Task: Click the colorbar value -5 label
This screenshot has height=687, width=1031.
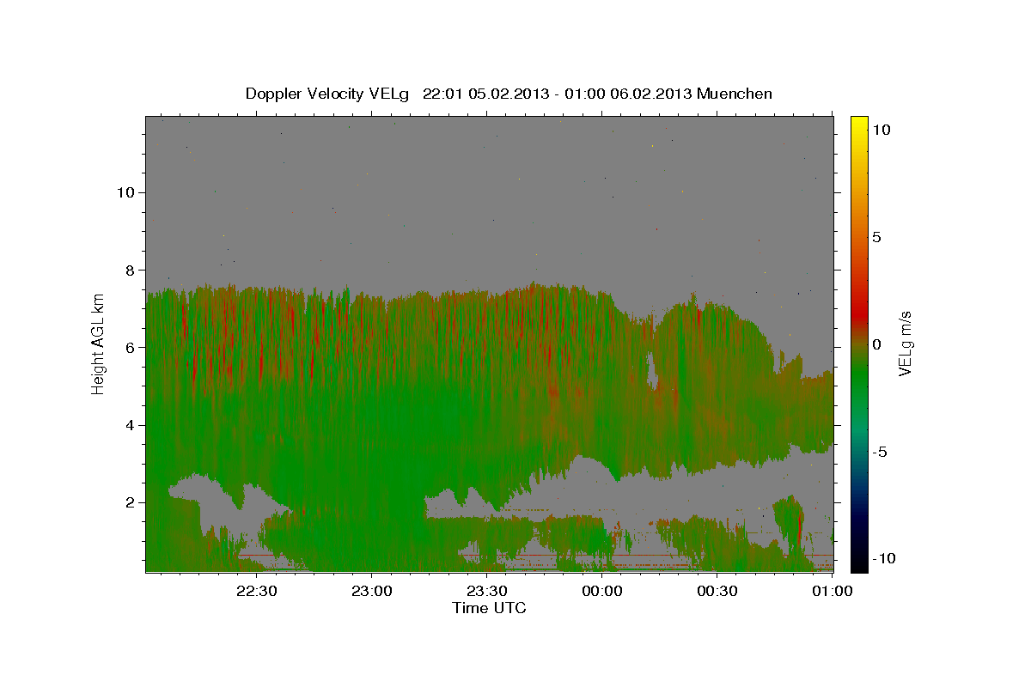Action: (879, 452)
